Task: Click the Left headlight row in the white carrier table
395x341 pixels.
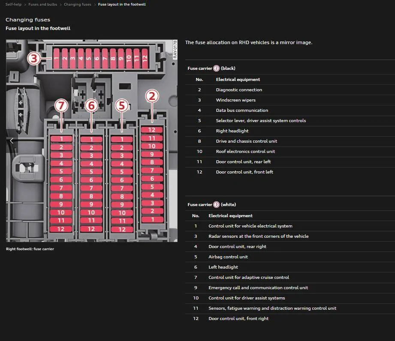Action: 223,267
